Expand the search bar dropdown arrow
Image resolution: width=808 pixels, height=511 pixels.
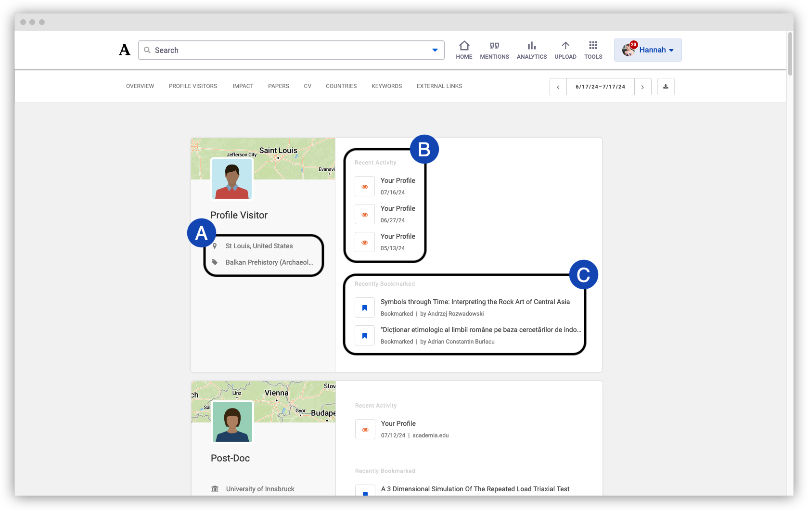click(x=435, y=50)
